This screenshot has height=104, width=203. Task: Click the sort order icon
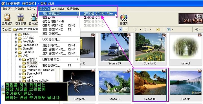[169, 29]
